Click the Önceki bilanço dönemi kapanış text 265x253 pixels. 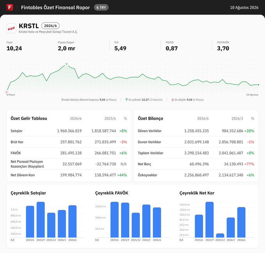click(x=89, y=100)
